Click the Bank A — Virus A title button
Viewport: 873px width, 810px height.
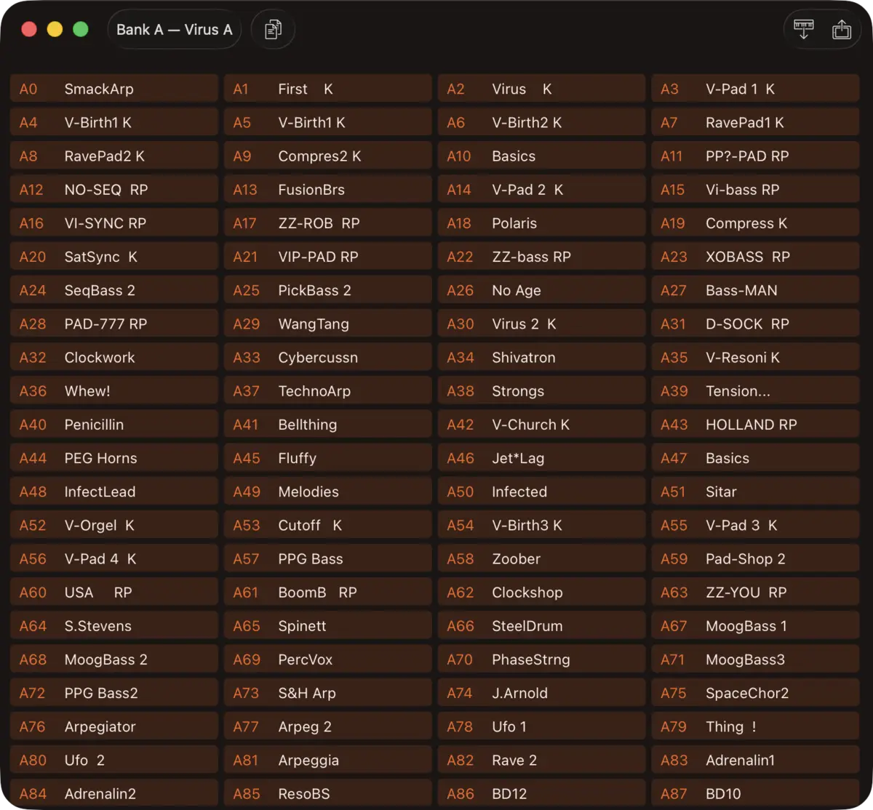click(174, 30)
